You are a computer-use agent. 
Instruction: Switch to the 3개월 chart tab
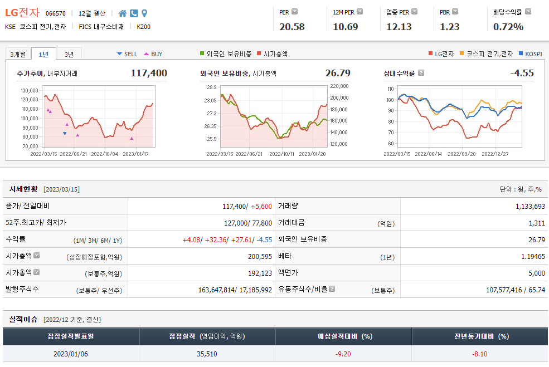pos(18,54)
